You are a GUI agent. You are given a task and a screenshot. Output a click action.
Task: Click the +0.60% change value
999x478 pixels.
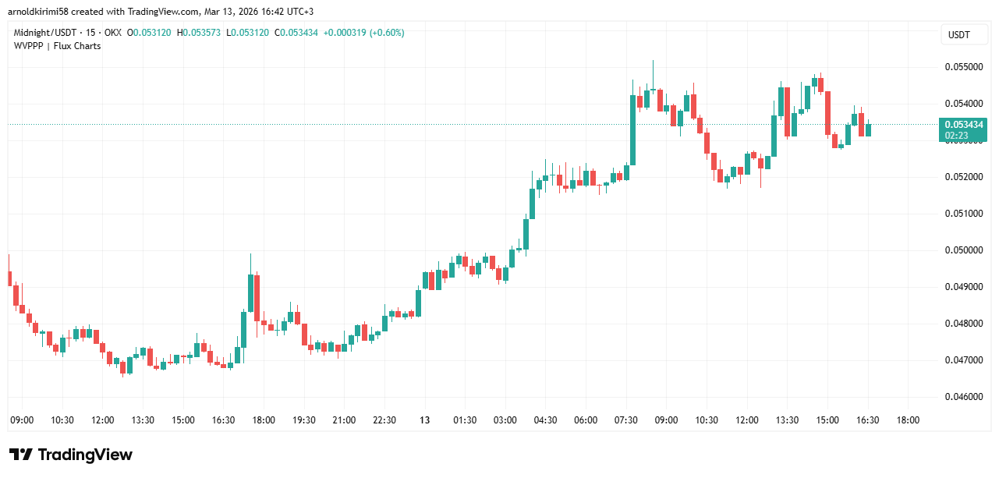(x=387, y=33)
